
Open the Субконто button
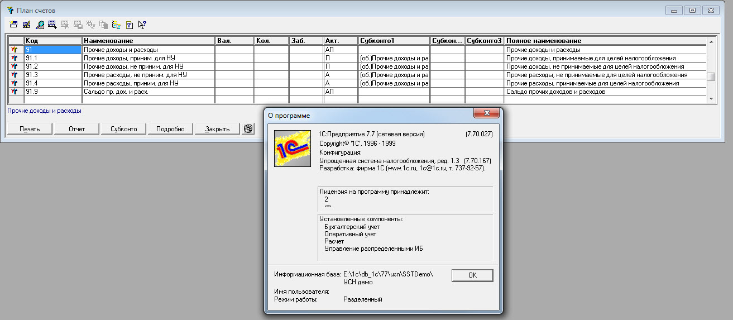point(123,129)
